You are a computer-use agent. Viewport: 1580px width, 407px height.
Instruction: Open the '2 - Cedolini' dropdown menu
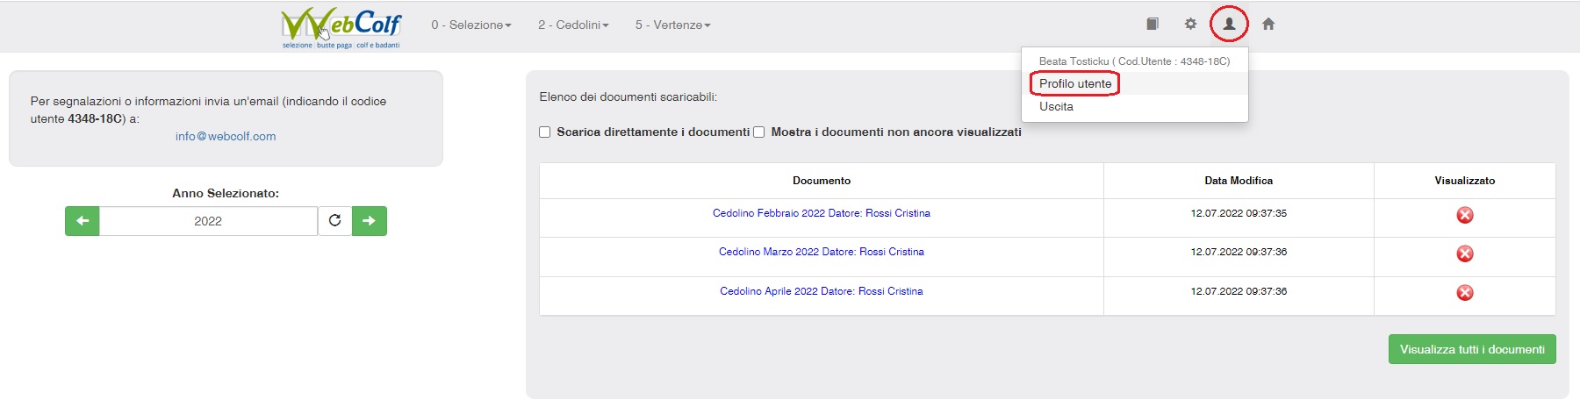click(573, 25)
